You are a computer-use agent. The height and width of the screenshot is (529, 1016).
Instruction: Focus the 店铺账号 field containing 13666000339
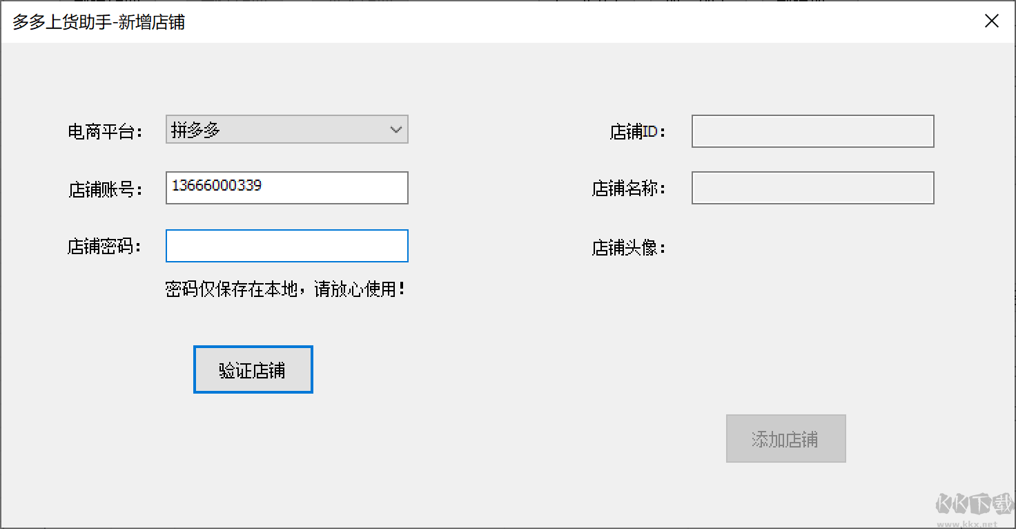286,188
